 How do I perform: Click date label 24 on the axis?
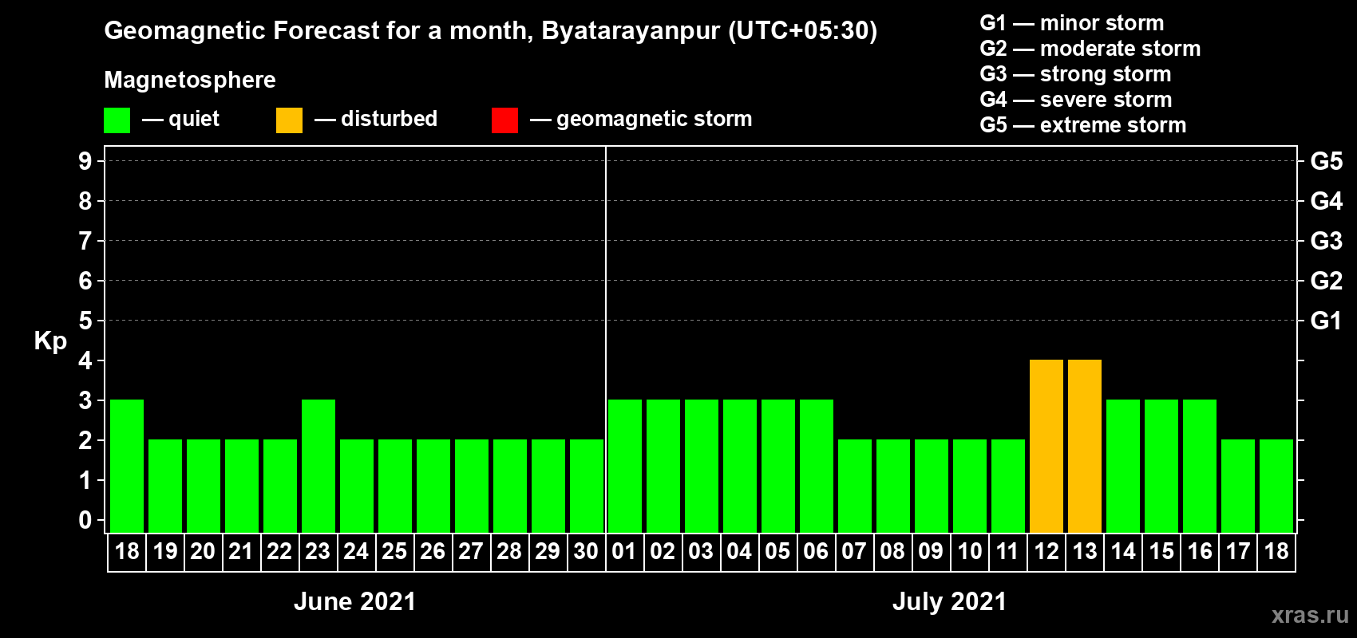coord(356,552)
